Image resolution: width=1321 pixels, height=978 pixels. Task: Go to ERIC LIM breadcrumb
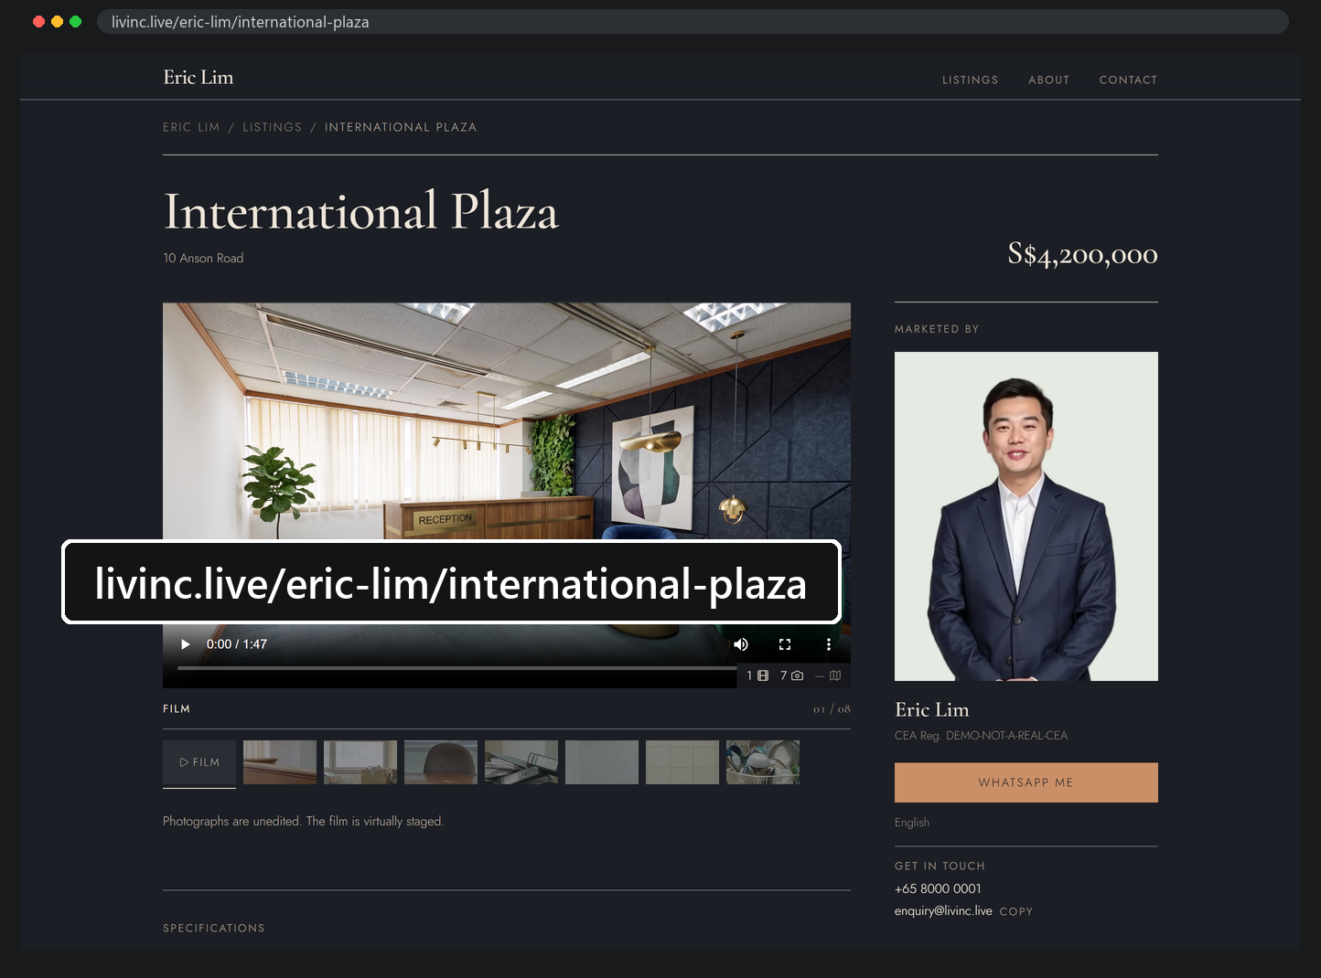pyautogui.click(x=191, y=127)
